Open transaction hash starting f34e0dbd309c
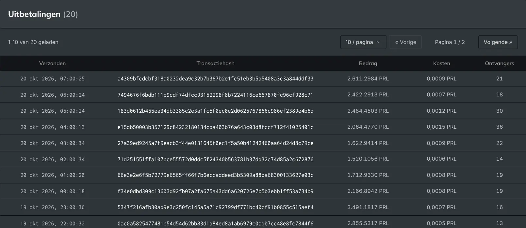Image resolution: width=526 pixels, height=228 pixels. (215, 191)
